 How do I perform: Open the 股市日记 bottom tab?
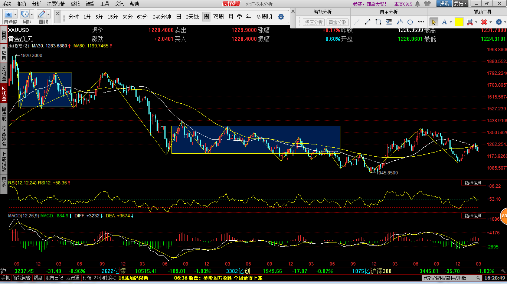(55, 278)
